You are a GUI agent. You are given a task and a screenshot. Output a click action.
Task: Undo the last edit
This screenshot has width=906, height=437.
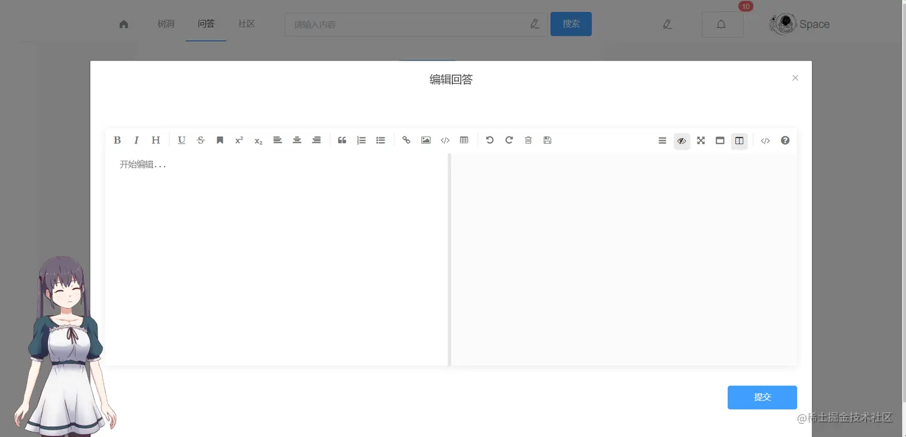click(490, 140)
